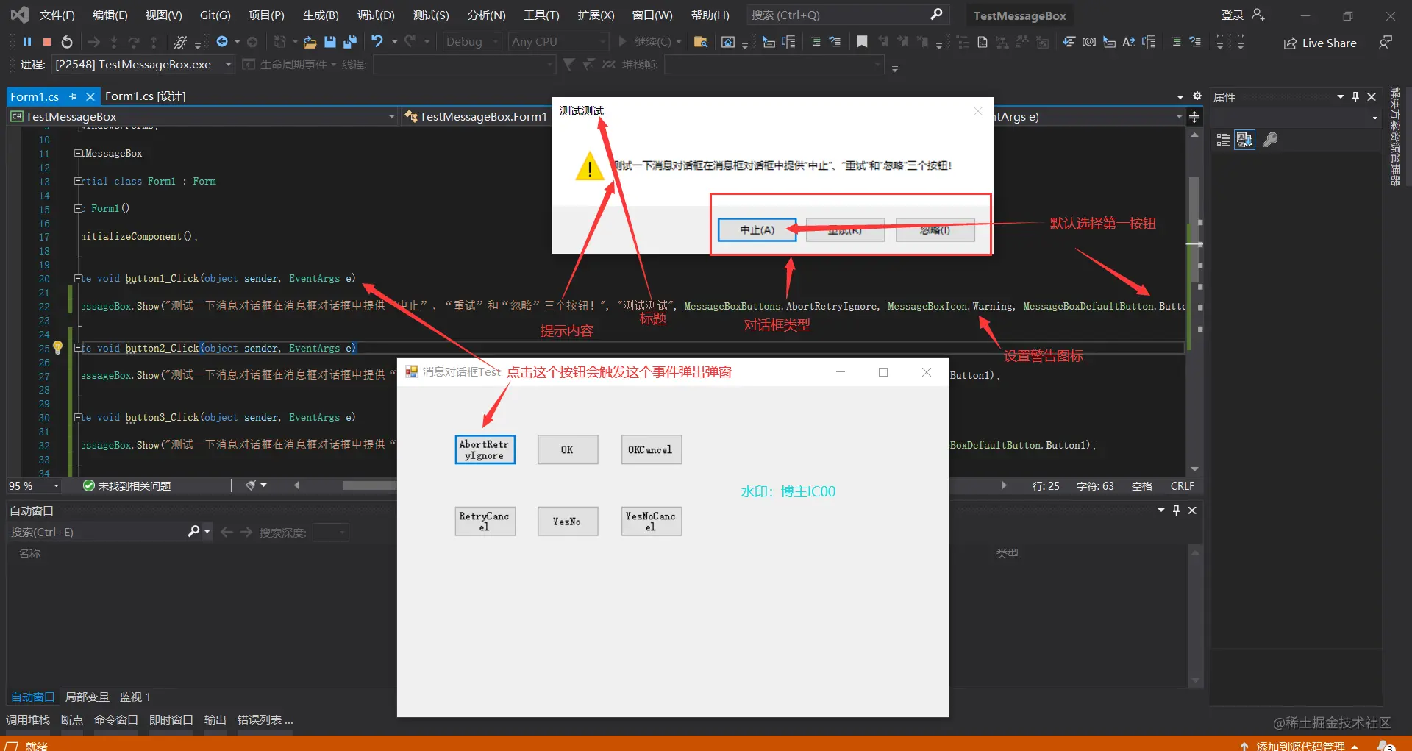Click the Restart debugging icon

point(67,42)
